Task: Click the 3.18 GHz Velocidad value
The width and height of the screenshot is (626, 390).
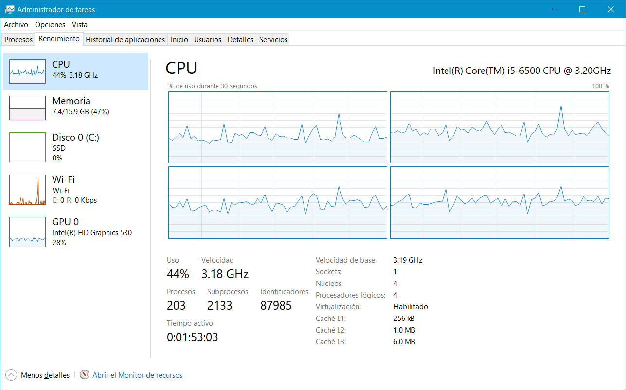Action: 225,274
